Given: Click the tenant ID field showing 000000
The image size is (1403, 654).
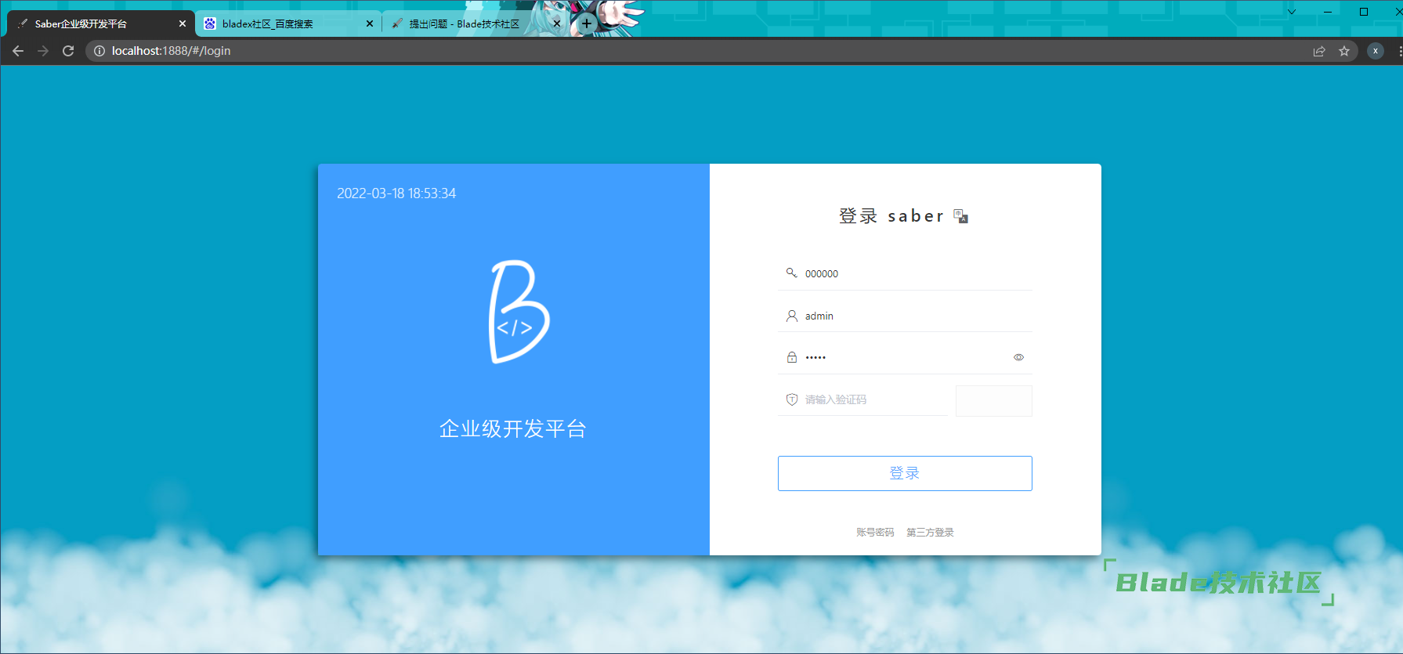Looking at the screenshot, I should [905, 273].
